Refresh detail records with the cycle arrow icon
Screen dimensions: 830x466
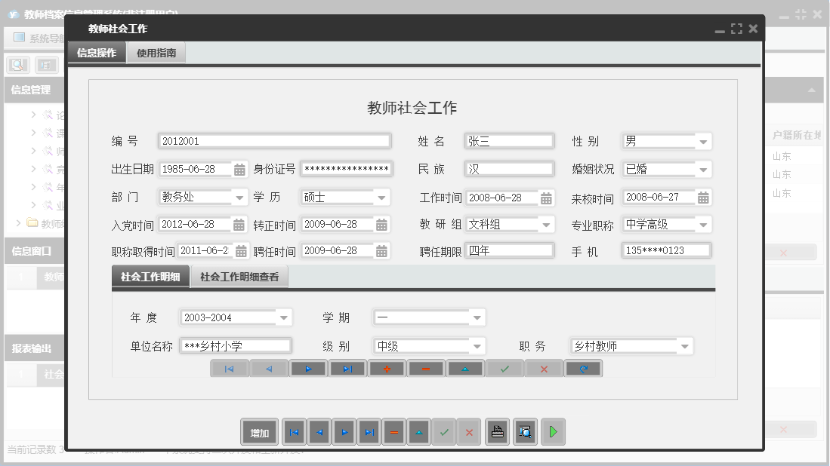[x=583, y=368]
